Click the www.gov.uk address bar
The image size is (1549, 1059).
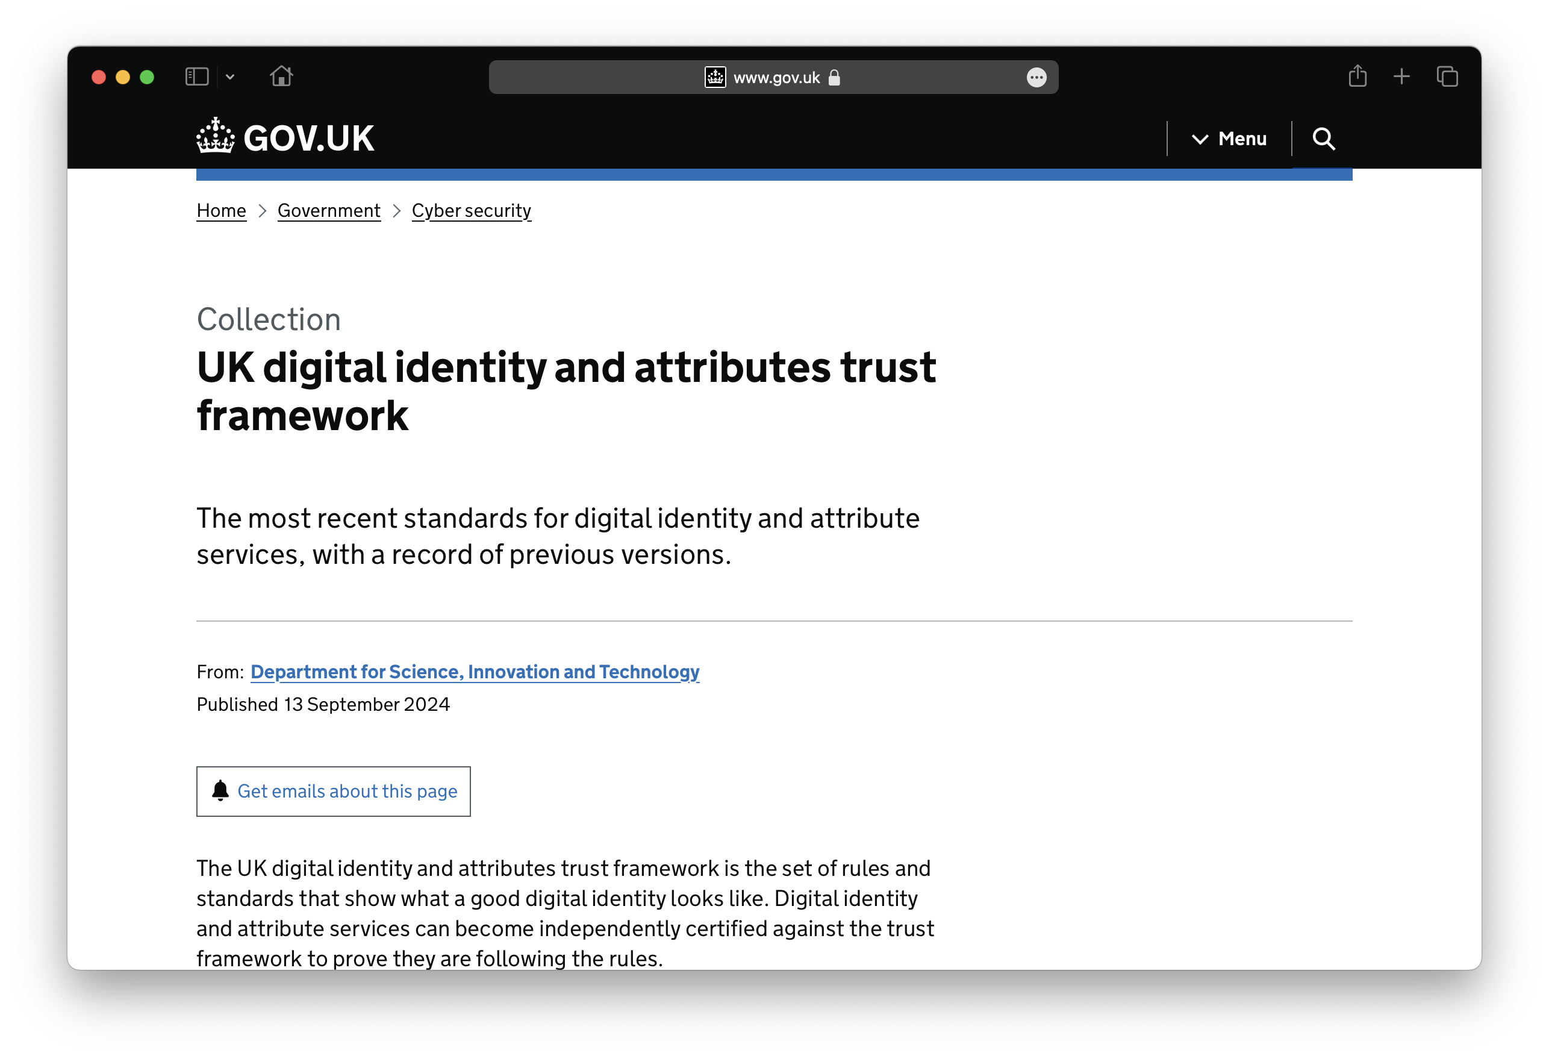pos(773,77)
